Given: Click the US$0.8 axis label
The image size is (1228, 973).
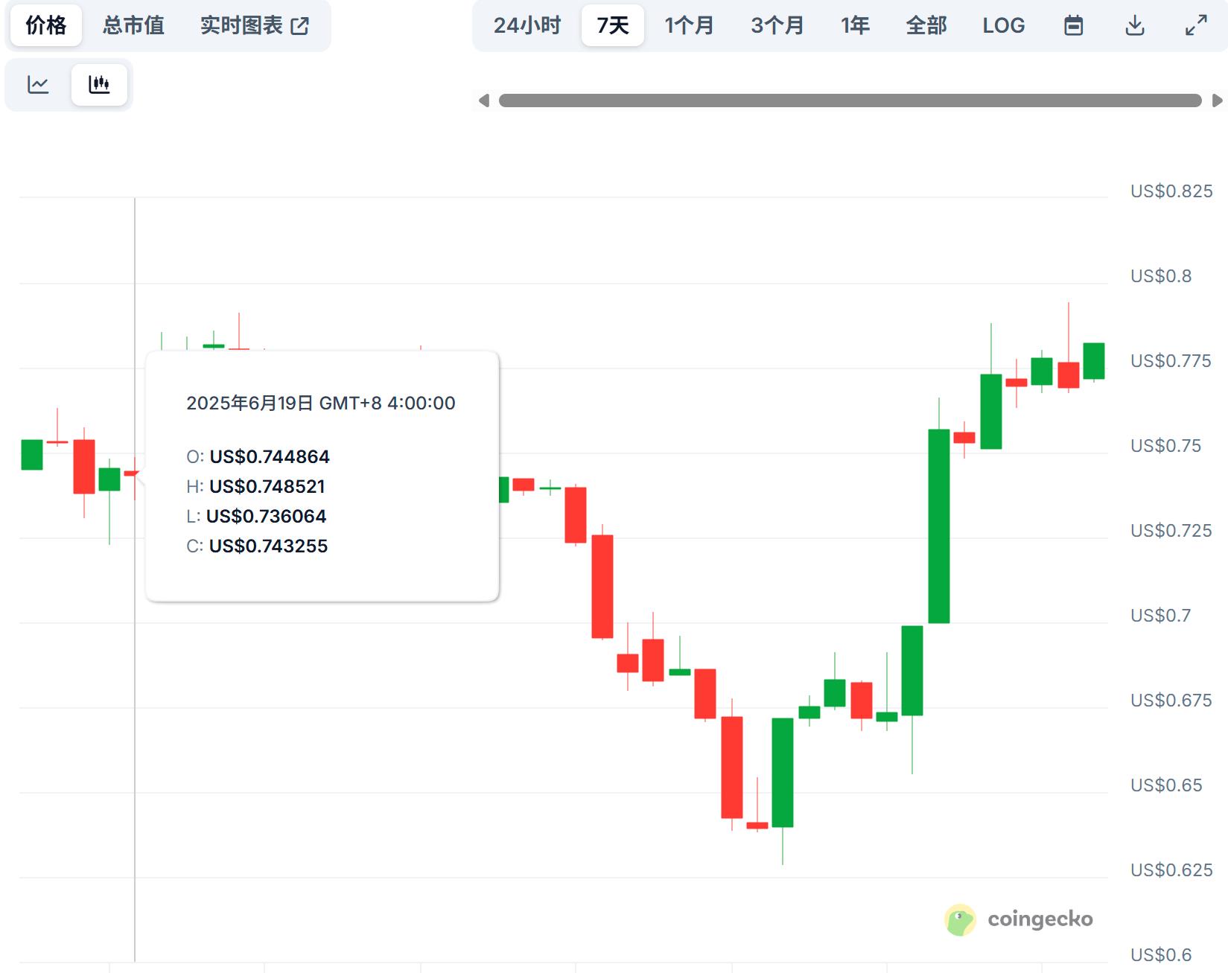Looking at the screenshot, I should 1161,276.
